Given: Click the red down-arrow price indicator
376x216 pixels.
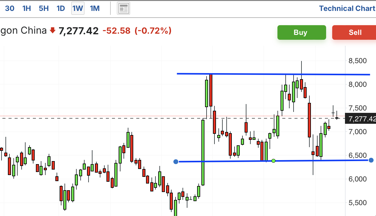Looking at the screenshot, I should pyautogui.click(x=53, y=30).
